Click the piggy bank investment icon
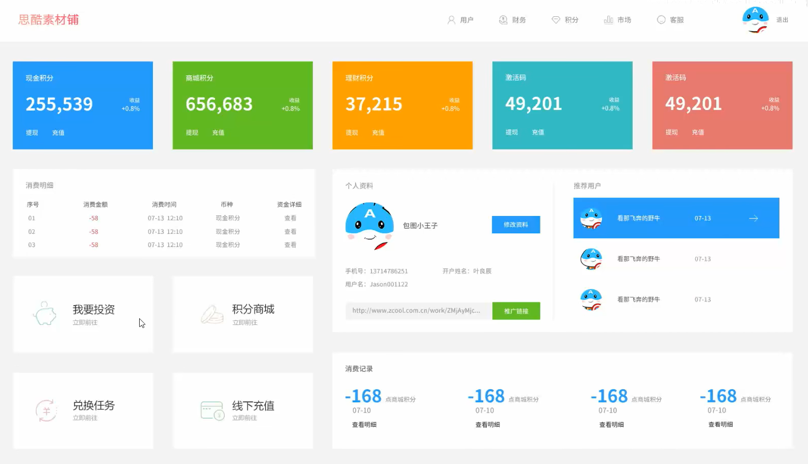Screen dimensions: 808x464 [x=45, y=313]
